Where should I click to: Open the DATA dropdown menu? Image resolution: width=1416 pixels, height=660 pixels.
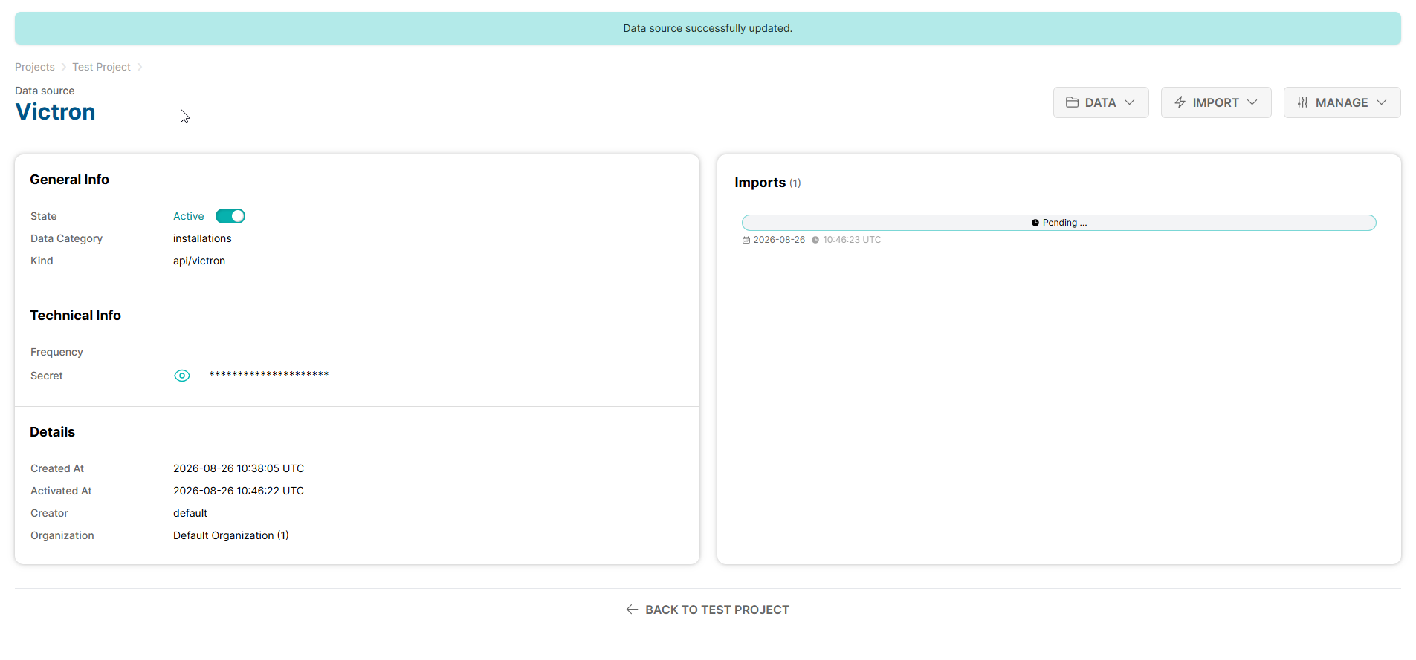1101,102
